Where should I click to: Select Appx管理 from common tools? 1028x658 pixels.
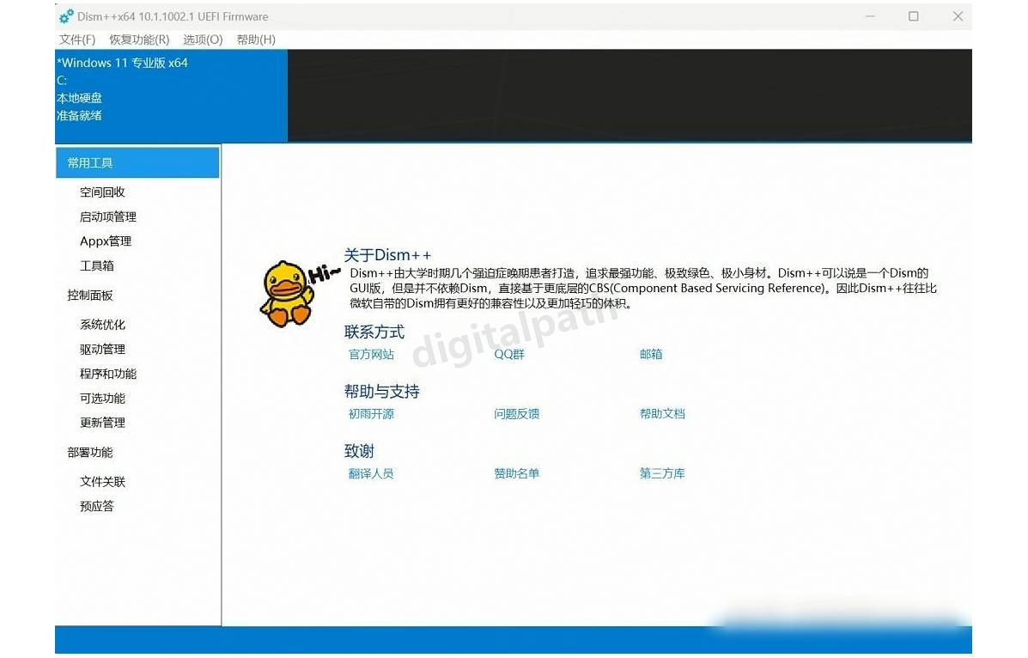105,241
